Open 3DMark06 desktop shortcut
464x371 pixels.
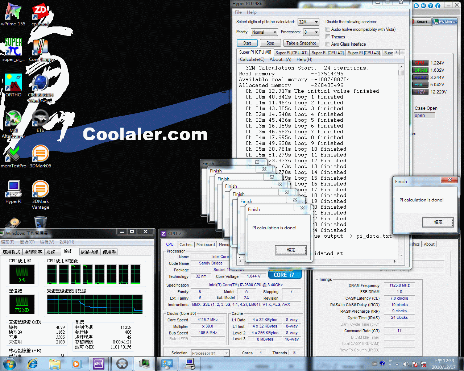click(x=40, y=157)
